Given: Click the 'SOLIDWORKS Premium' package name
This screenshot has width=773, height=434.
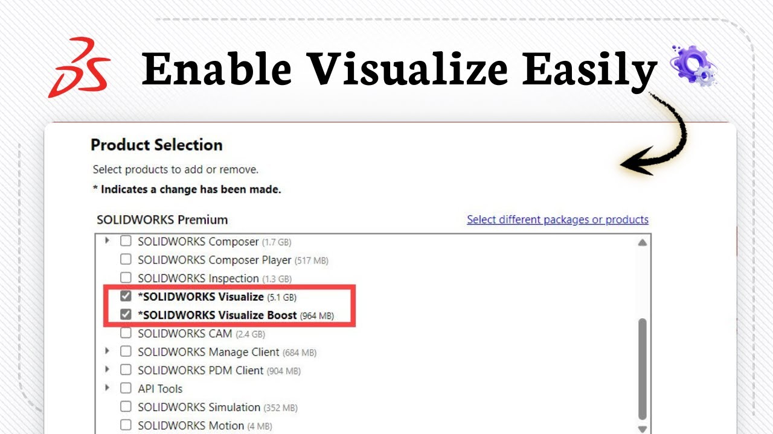Looking at the screenshot, I should point(162,219).
